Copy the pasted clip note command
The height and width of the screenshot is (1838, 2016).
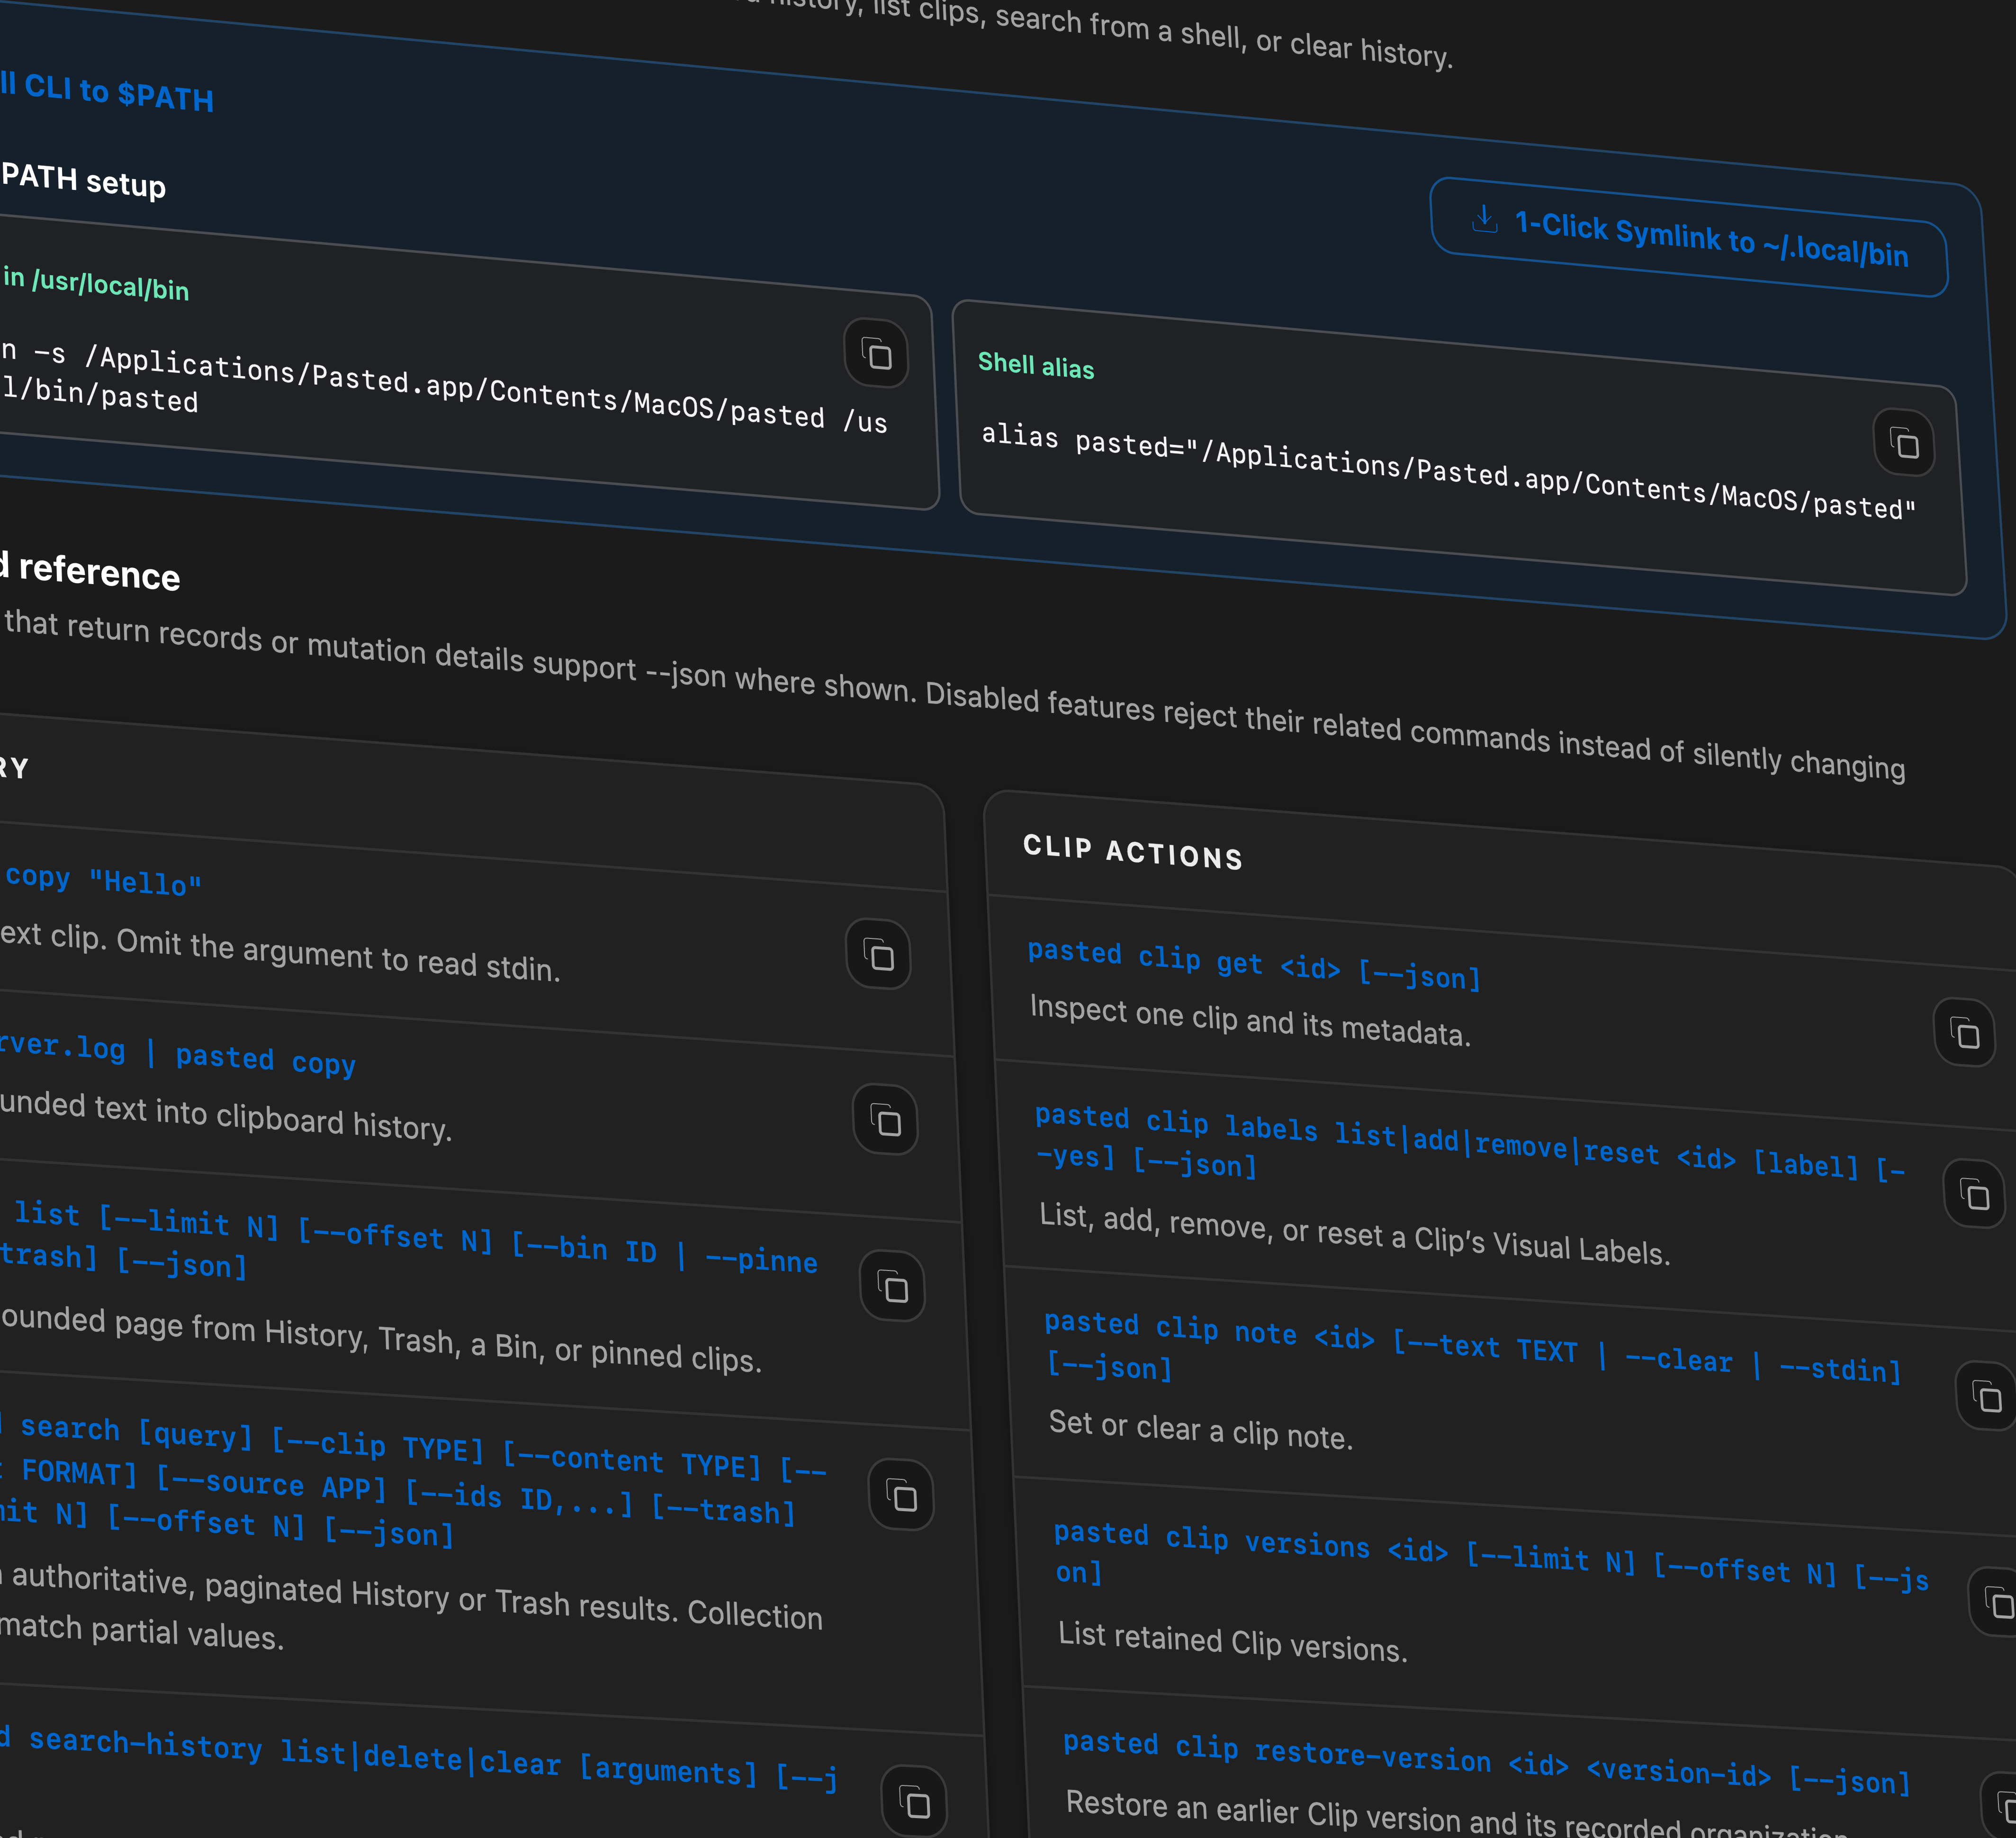point(1987,1396)
